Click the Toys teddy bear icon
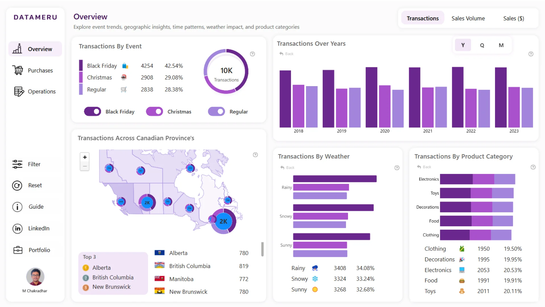 point(462,291)
